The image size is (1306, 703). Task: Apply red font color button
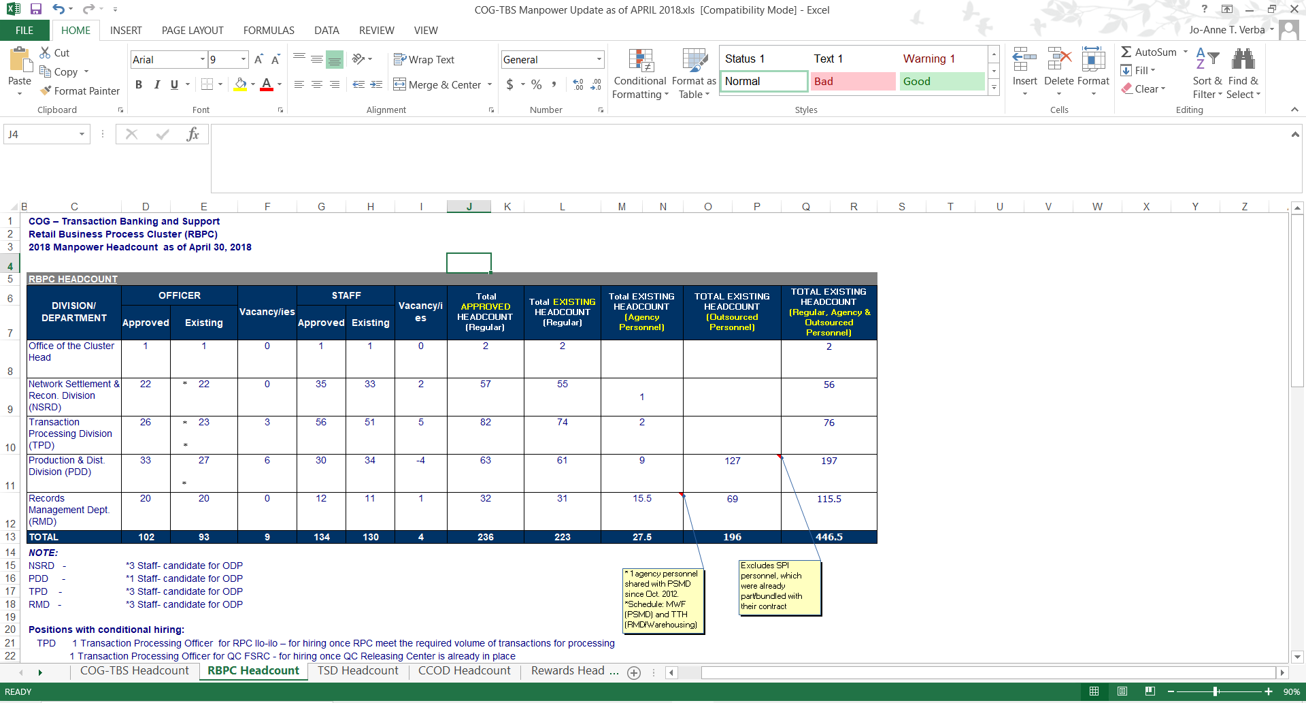pyautogui.click(x=267, y=84)
